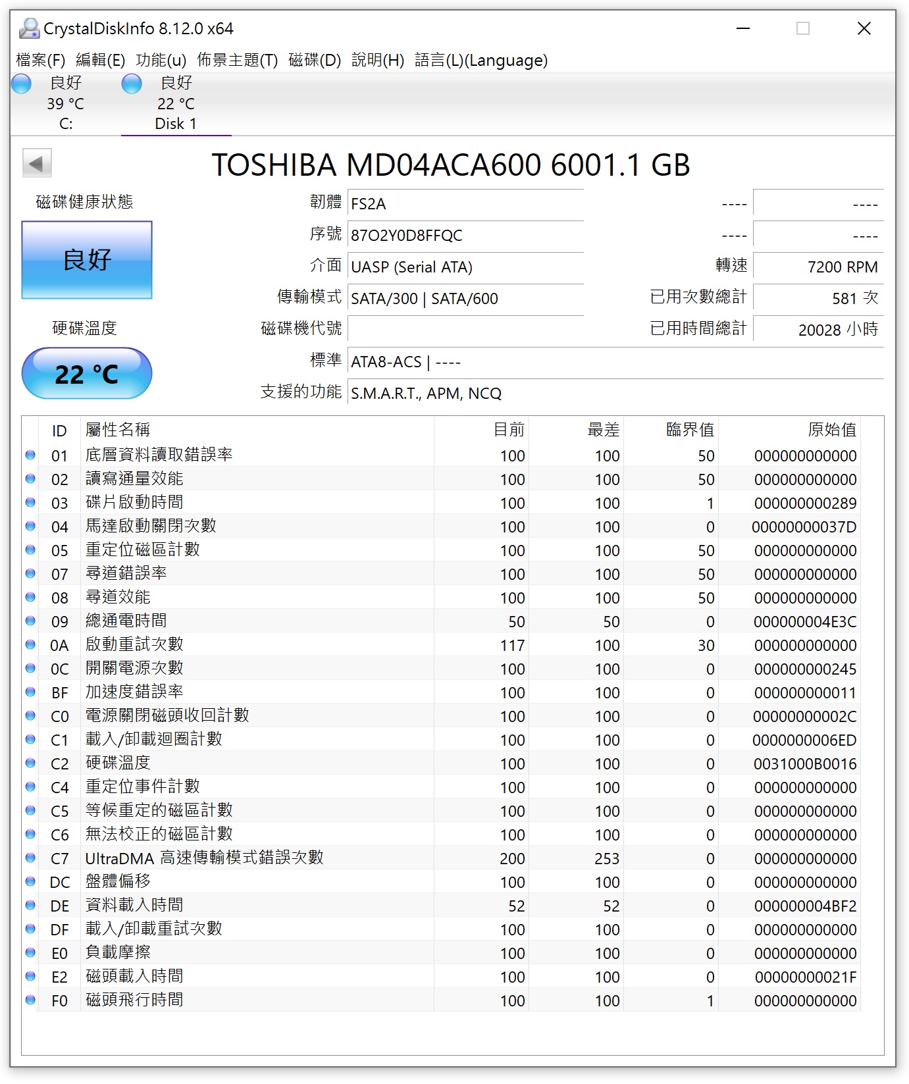Click the status dot of attribute C2 row

point(30,763)
